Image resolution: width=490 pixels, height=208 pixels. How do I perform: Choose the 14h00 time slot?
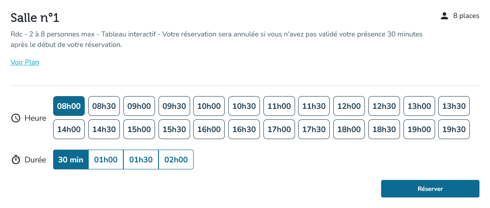(69, 129)
